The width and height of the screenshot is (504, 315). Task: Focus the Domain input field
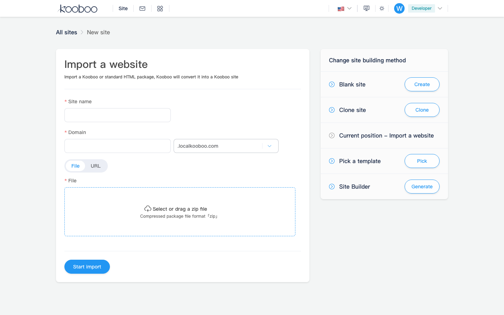click(118, 146)
